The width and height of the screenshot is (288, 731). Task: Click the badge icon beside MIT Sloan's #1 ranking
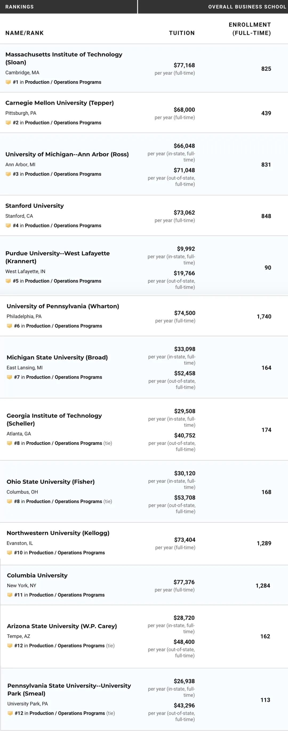pos(8,82)
